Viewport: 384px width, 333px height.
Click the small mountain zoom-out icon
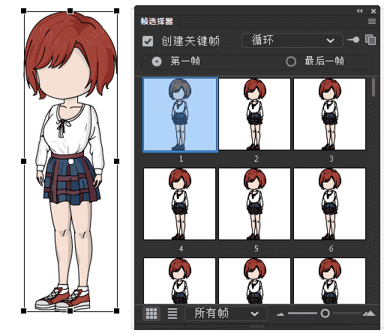click(x=280, y=314)
